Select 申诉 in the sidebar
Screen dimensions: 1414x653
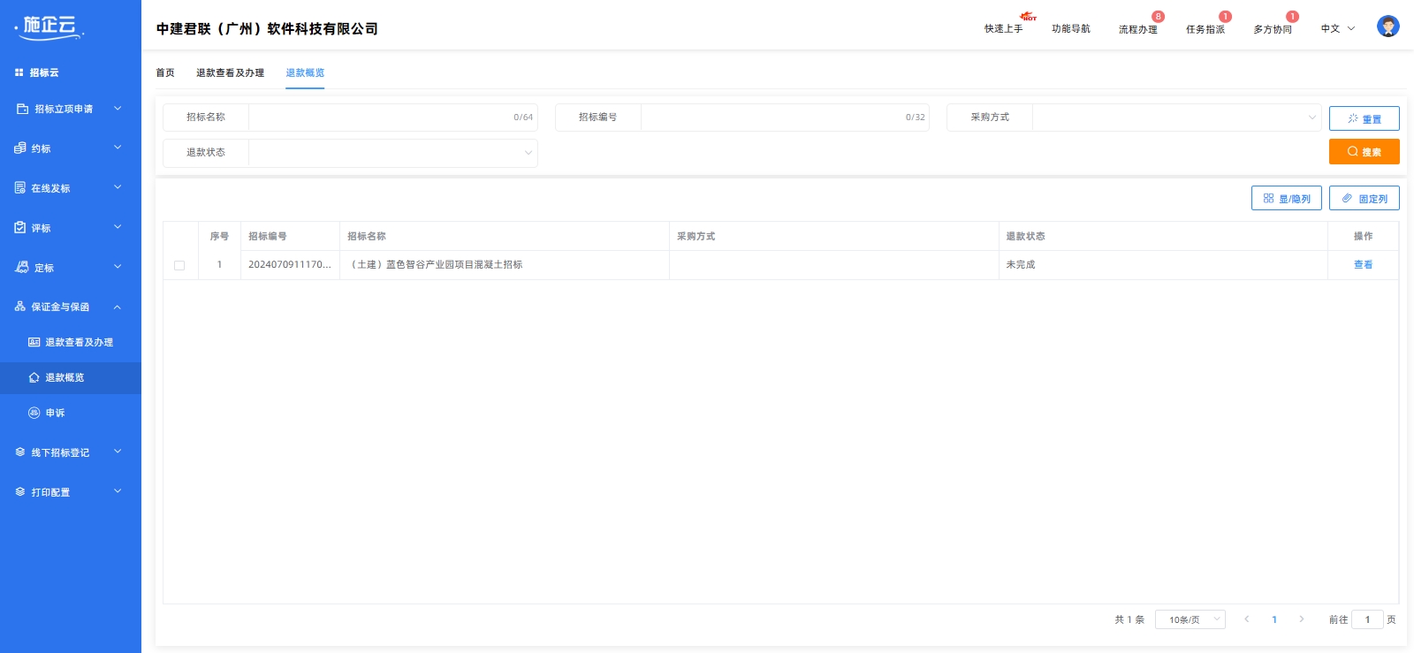click(x=55, y=413)
